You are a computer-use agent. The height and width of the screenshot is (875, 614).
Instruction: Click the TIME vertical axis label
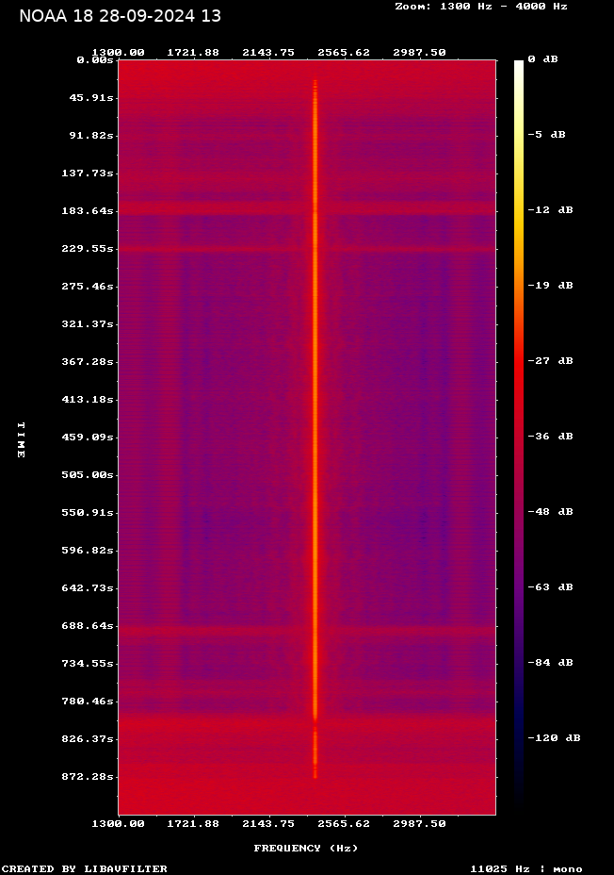[21, 439]
